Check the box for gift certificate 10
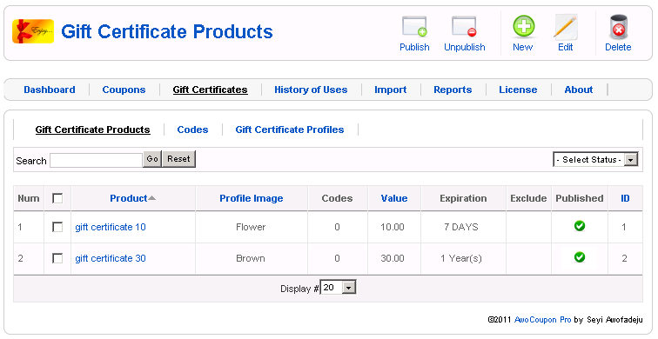 click(57, 227)
